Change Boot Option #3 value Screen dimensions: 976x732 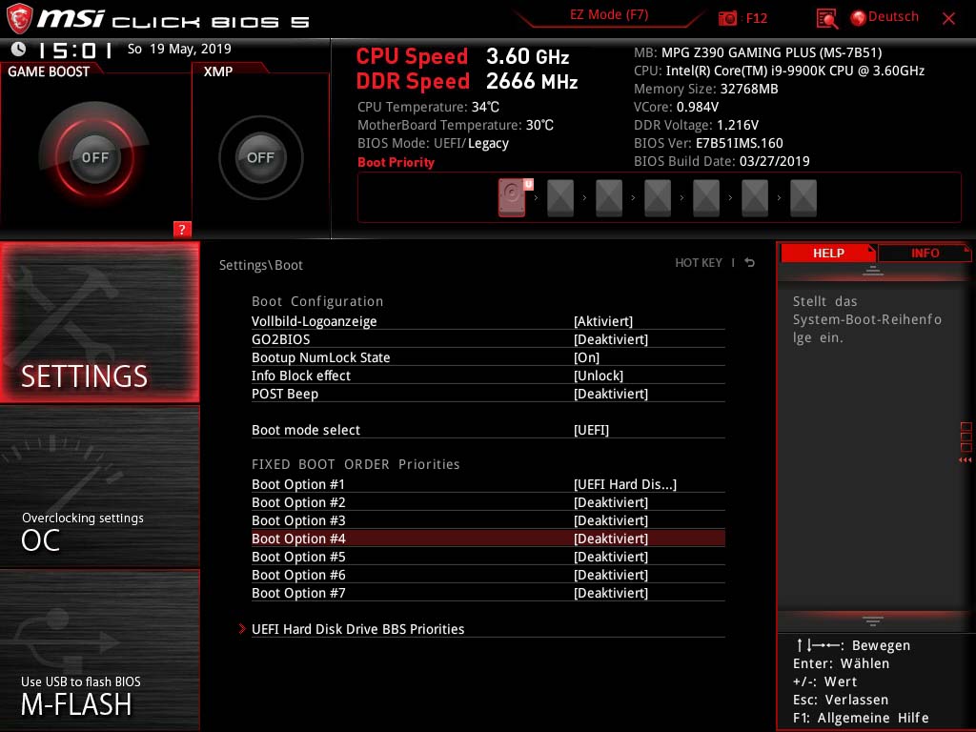point(611,520)
